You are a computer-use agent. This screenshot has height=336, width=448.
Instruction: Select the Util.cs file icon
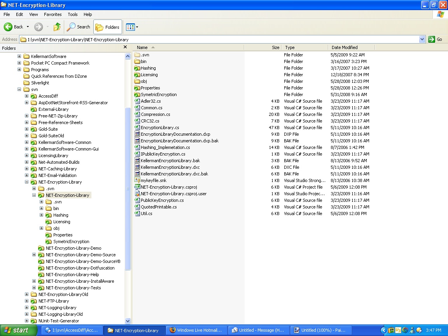137,213
